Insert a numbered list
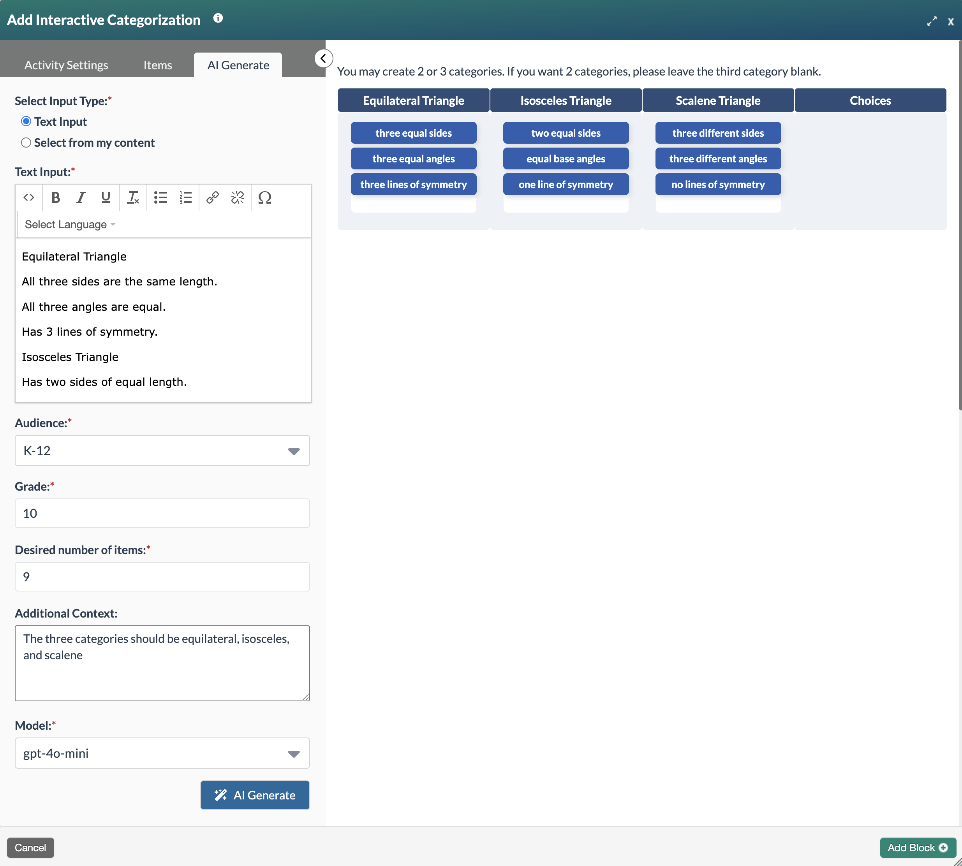This screenshot has height=866, width=962. pos(186,197)
